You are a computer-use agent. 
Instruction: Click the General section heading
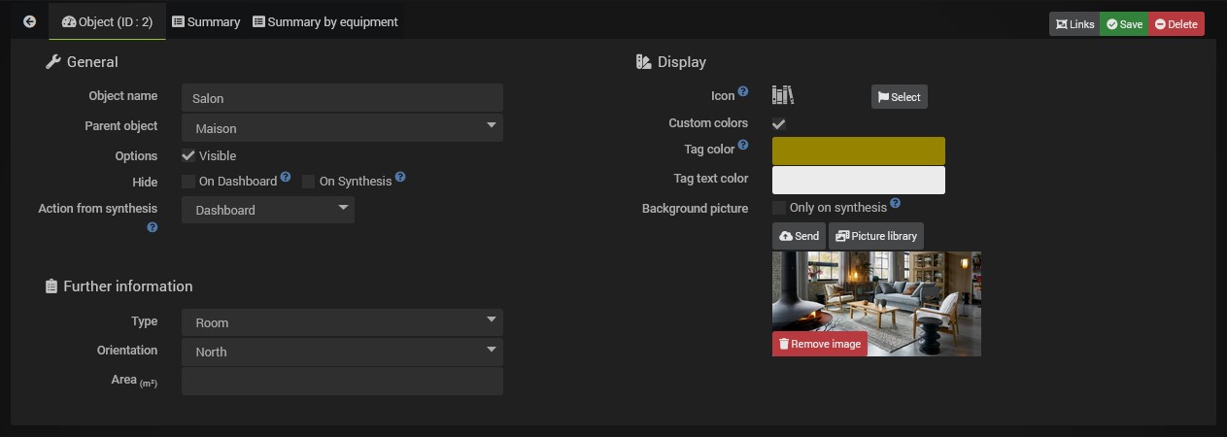click(92, 62)
